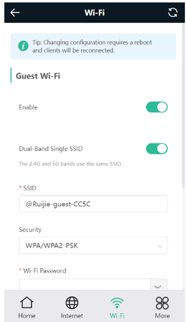Disable the Guest Wi-Fi Enable switch
Screen dimensions: 186x322
(156, 107)
